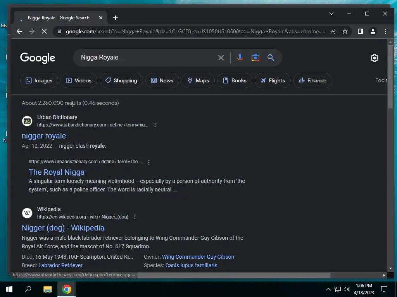The height and width of the screenshot is (297, 397).
Task: Click the magnifier search button
Action: coord(271,58)
